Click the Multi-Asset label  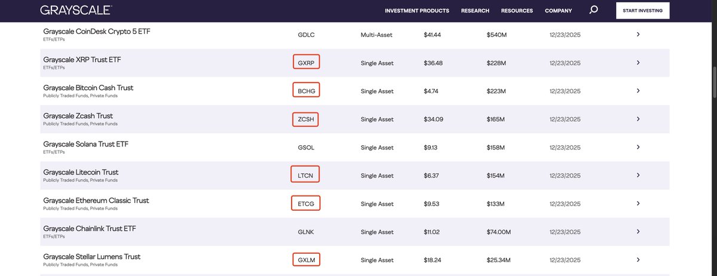click(376, 35)
